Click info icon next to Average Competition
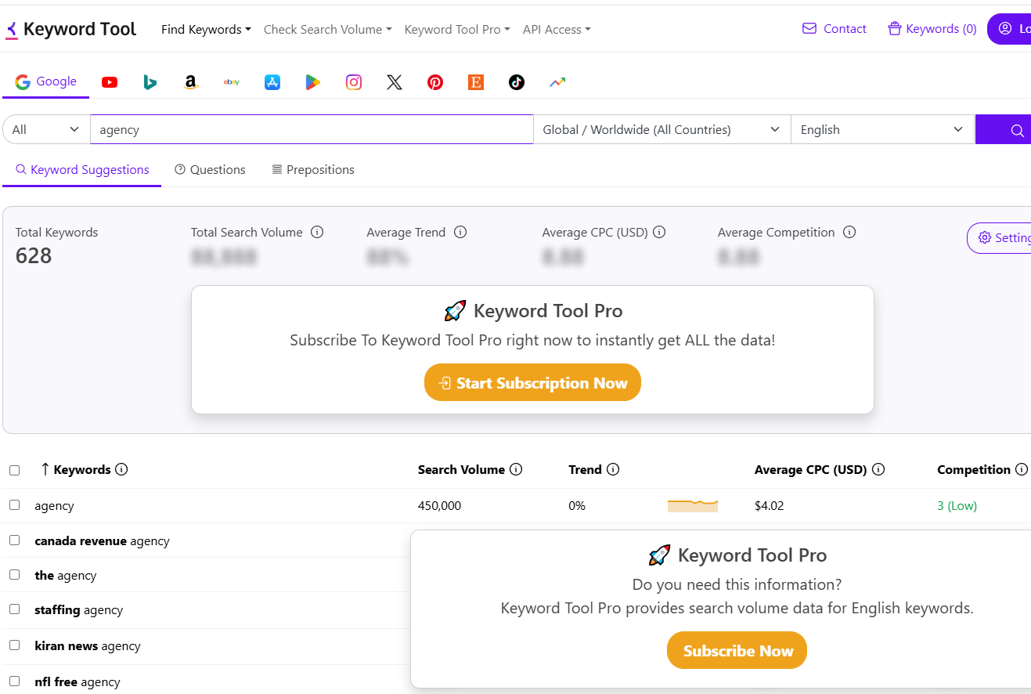 [849, 233]
